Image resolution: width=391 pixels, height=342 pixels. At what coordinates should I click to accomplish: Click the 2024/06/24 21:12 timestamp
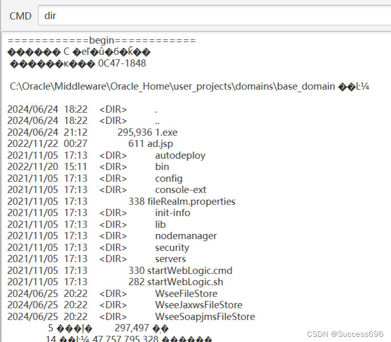click(x=48, y=132)
